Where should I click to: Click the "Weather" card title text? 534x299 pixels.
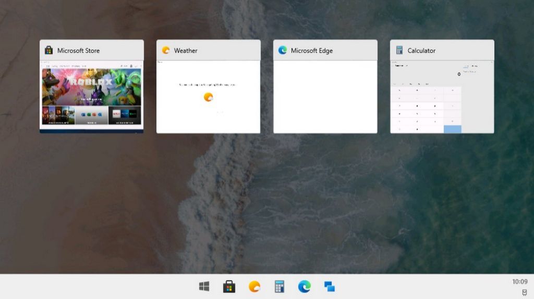pos(186,50)
